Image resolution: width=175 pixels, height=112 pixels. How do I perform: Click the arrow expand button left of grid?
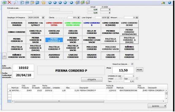tap(4, 56)
